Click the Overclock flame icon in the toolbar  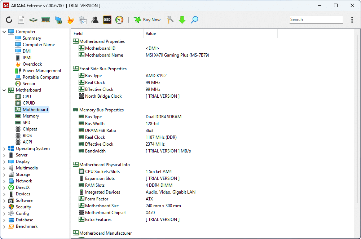(x=71, y=20)
